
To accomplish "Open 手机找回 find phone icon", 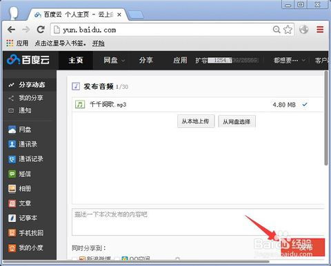I will pos(12,233).
